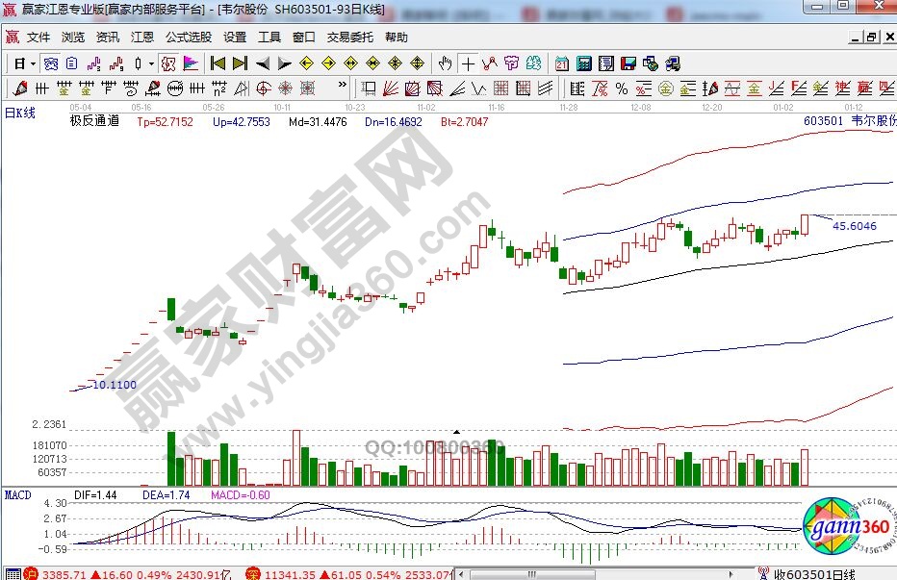Image resolution: width=897 pixels, height=580 pixels.
Task: Open the 交易委托 menu
Action: pyautogui.click(x=349, y=37)
